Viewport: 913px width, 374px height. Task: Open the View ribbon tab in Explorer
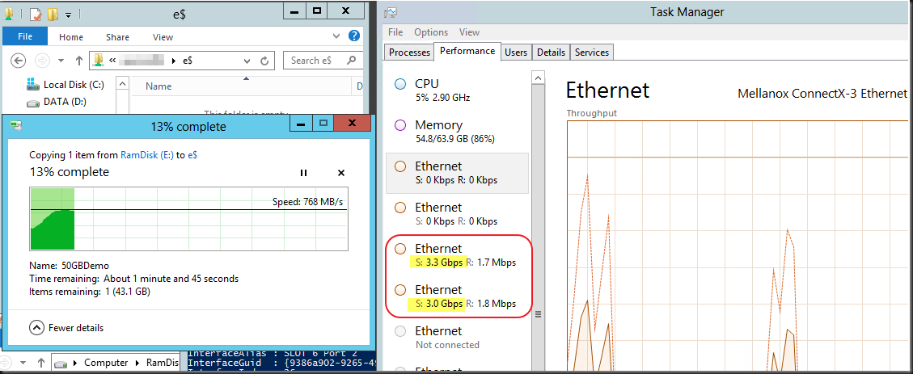pos(163,36)
